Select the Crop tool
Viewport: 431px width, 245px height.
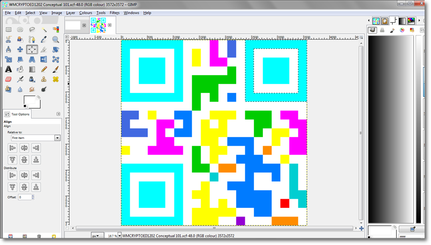pos(44,49)
